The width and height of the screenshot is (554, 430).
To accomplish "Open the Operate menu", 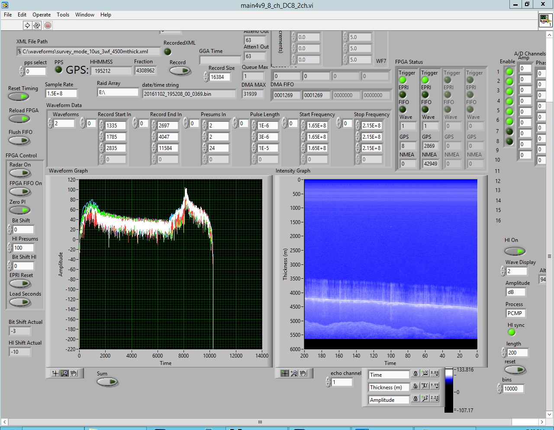I will click(42, 15).
